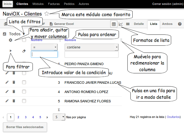Screen dimensions: 184x133
Task: Go to page 3
Action: [x=26, y=117]
